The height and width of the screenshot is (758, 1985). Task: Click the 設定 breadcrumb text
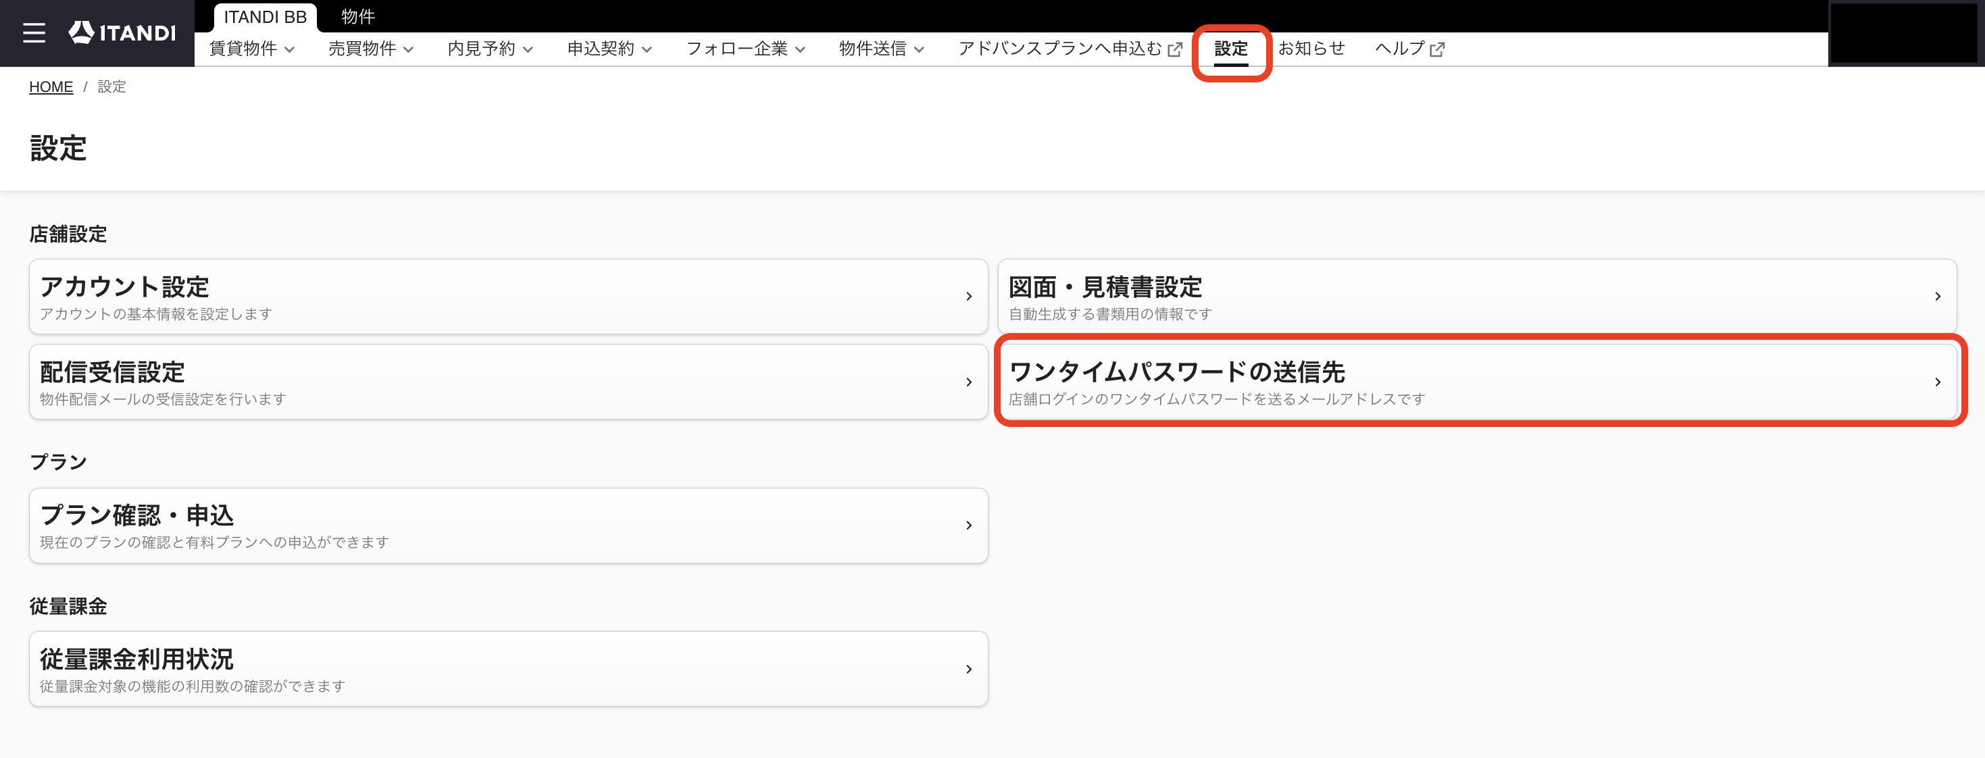pyautogui.click(x=111, y=87)
